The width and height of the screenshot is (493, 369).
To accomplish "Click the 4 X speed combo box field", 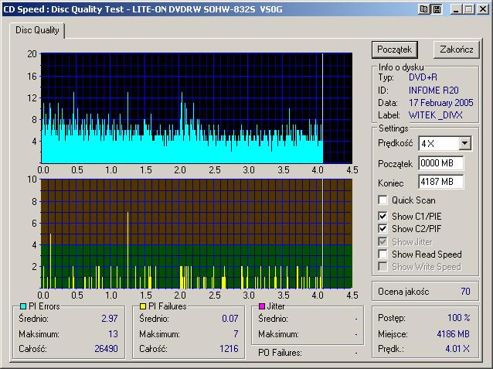I will tap(437, 143).
